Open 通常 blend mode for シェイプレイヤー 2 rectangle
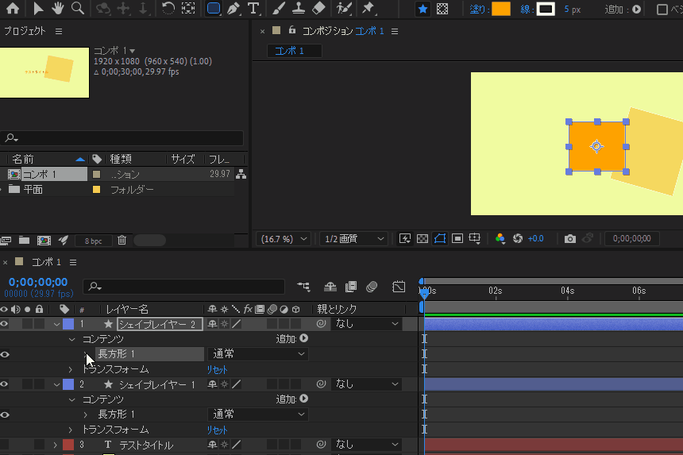The width and height of the screenshot is (683, 455). (x=258, y=354)
